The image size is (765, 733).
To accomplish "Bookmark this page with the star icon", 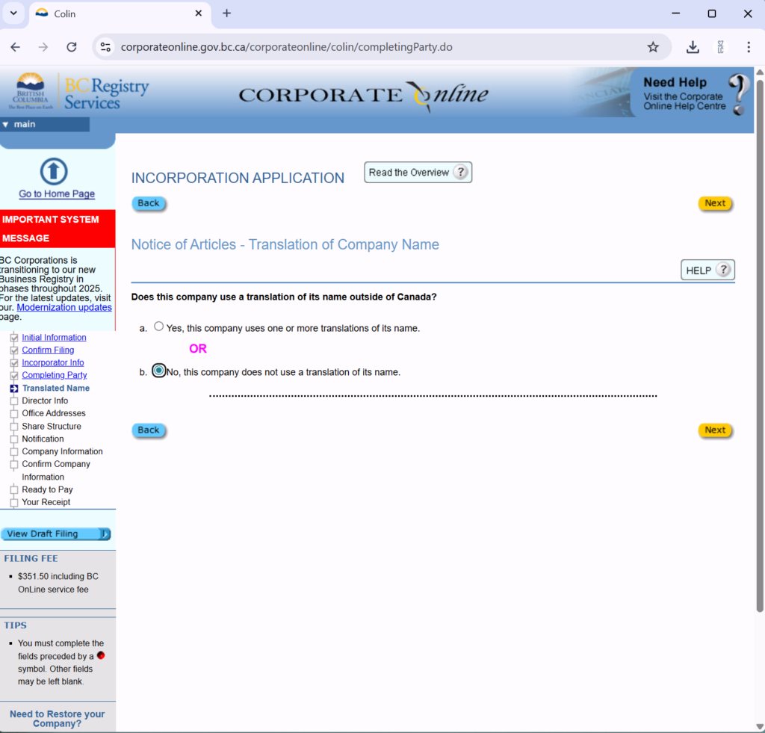I will click(x=653, y=47).
